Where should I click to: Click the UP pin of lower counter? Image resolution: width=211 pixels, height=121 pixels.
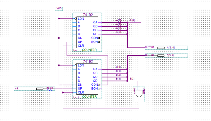(x=80, y=89)
